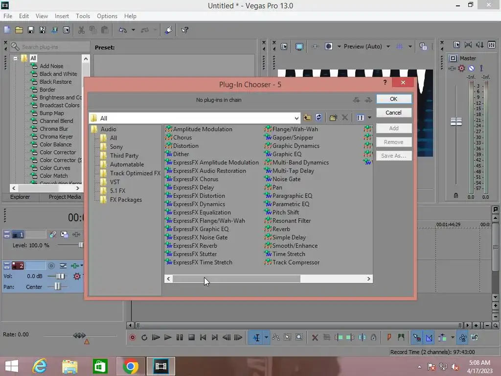Toggle record arm on audio track 2

pyautogui.click(x=51, y=266)
